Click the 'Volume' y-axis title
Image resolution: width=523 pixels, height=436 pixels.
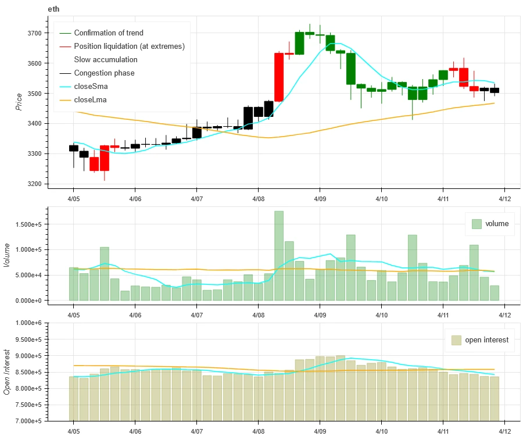(8, 255)
